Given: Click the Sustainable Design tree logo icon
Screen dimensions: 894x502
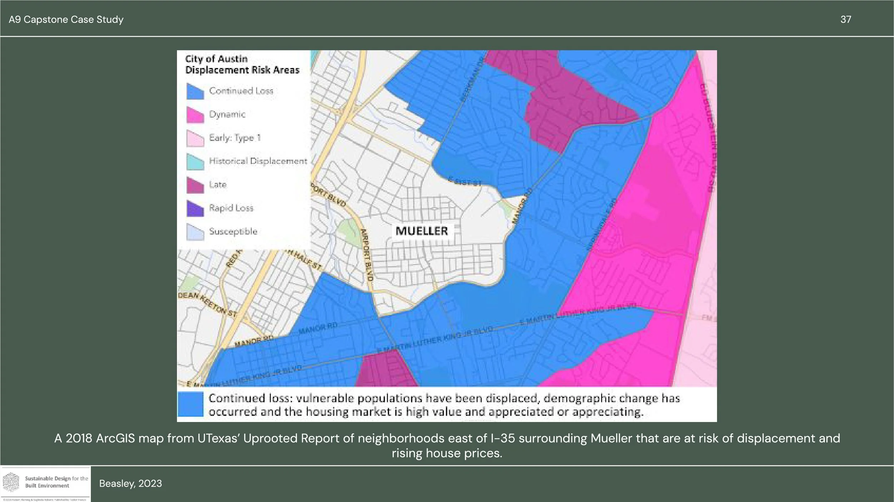Looking at the screenshot, I should [11, 482].
